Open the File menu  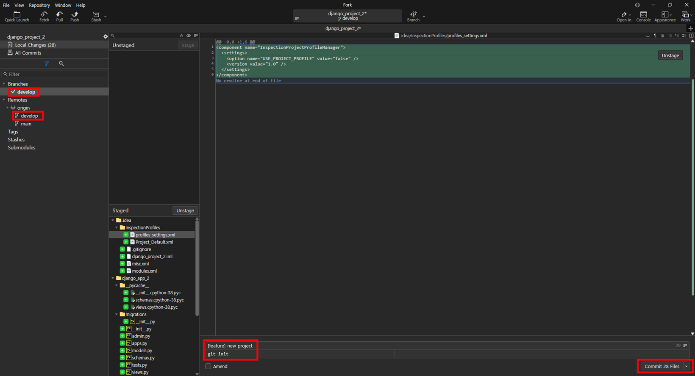pyautogui.click(x=6, y=5)
